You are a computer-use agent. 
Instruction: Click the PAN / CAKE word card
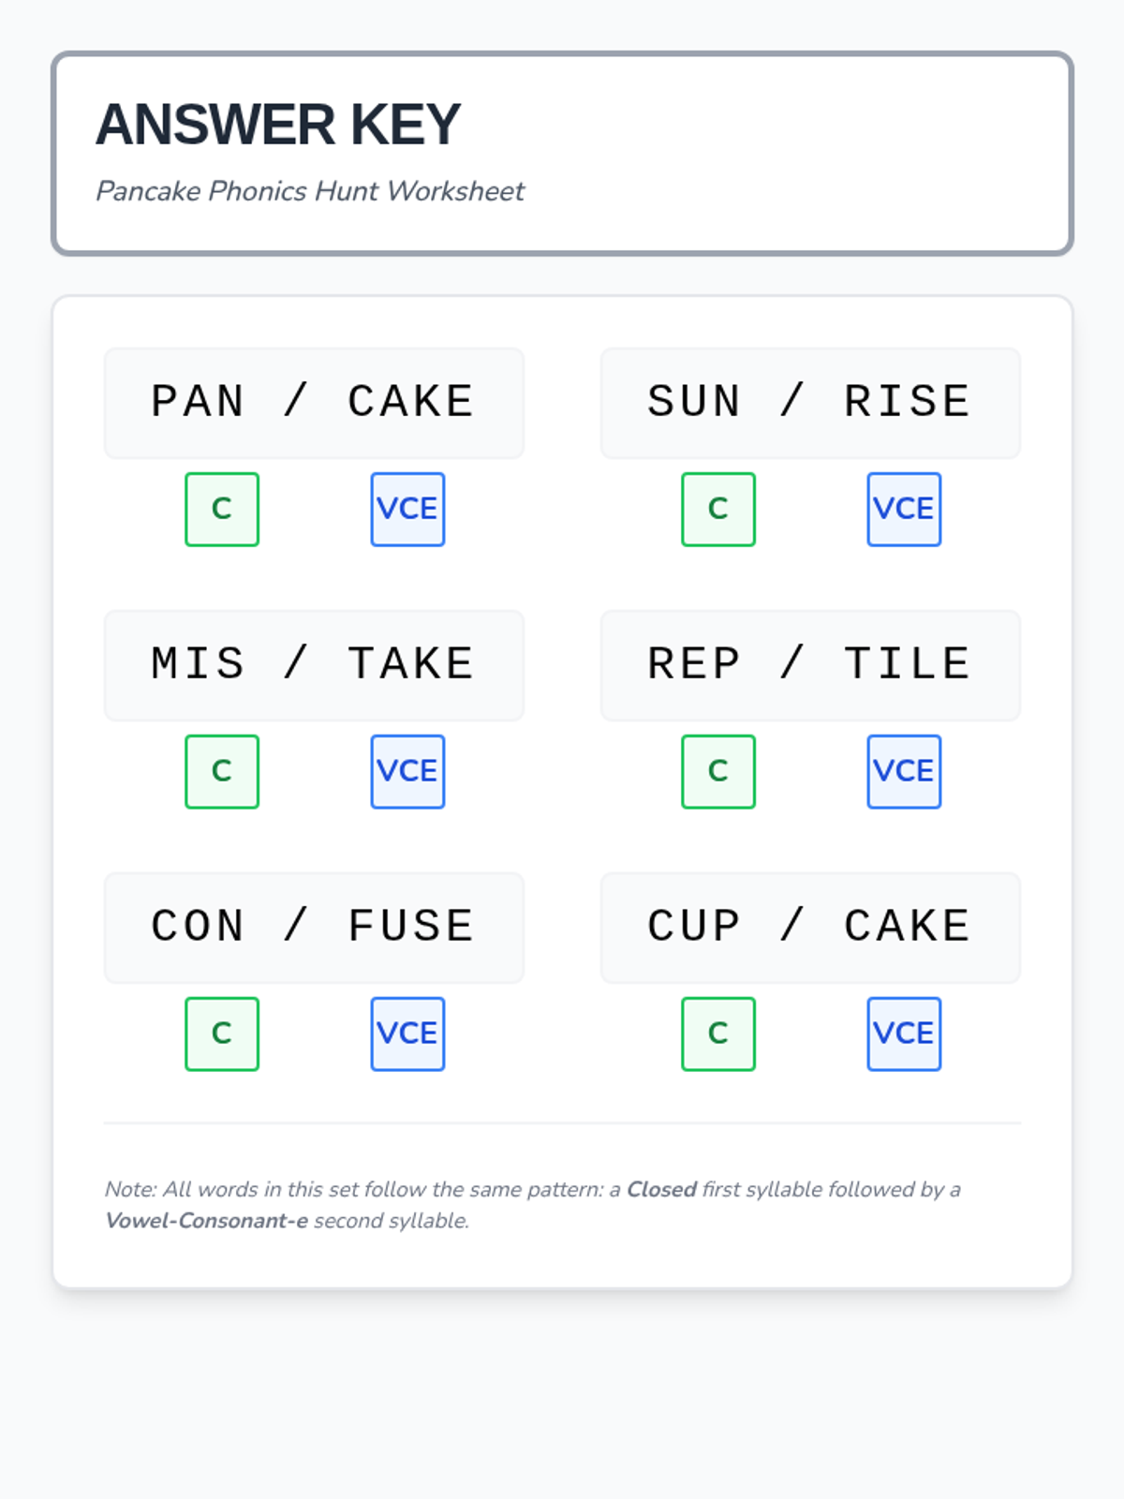click(x=314, y=403)
